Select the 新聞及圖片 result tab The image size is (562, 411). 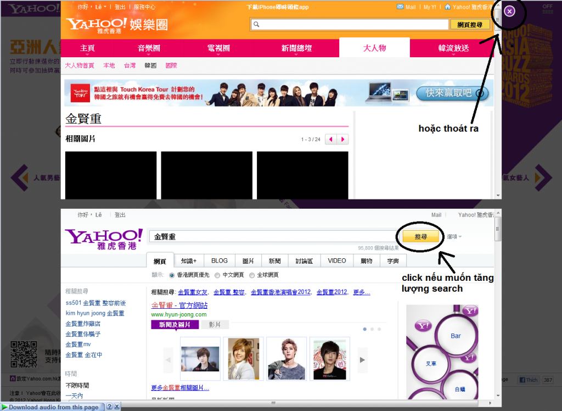coord(175,325)
